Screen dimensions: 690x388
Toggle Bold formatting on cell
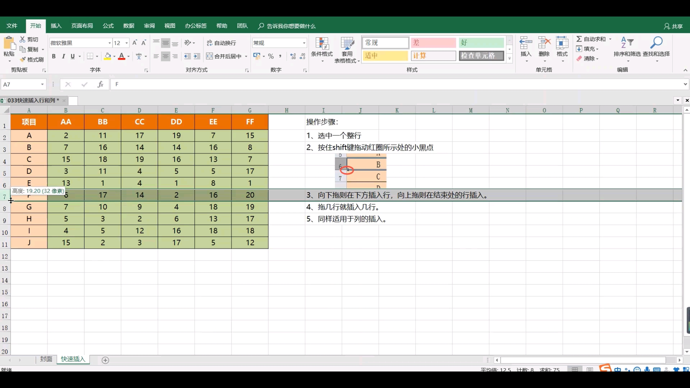54,56
